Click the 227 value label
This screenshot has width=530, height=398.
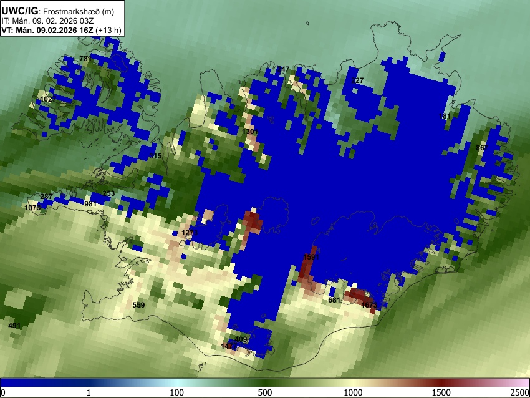point(357,80)
